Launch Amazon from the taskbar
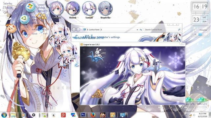The width and height of the screenshot is (211, 118). (x=53, y=115)
